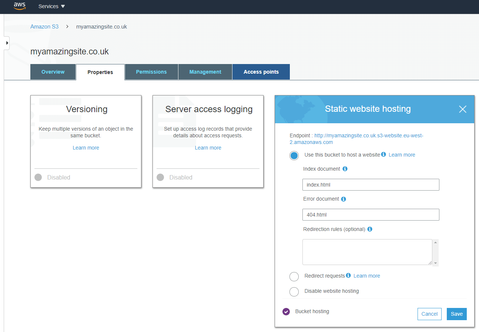Save the static website hosting settings
The width and height of the screenshot is (479, 332).
pyautogui.click(x=457, y=314)
